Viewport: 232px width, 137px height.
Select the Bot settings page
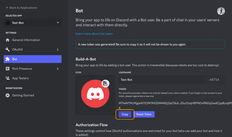coord(32,59)
